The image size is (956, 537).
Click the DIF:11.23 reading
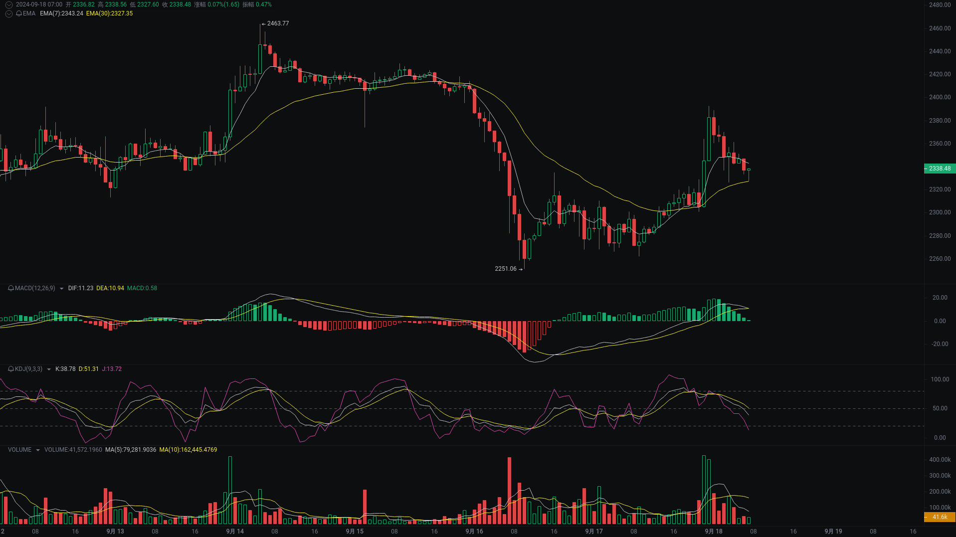click(81, 288)
